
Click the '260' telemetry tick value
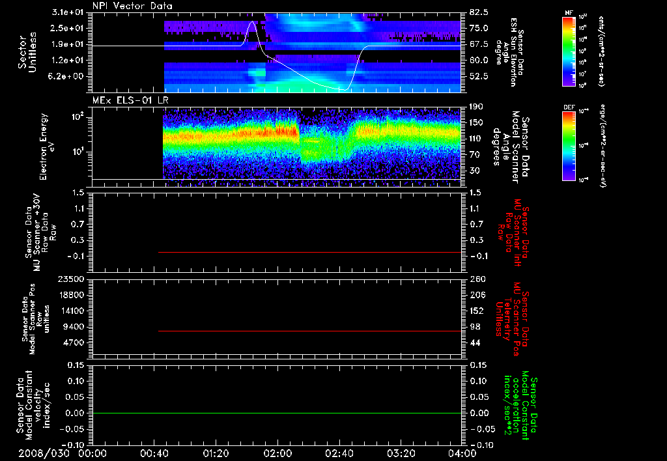click(477, 279)
